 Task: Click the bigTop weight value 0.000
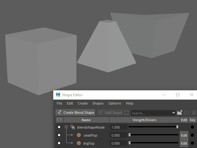pos(118,143)
